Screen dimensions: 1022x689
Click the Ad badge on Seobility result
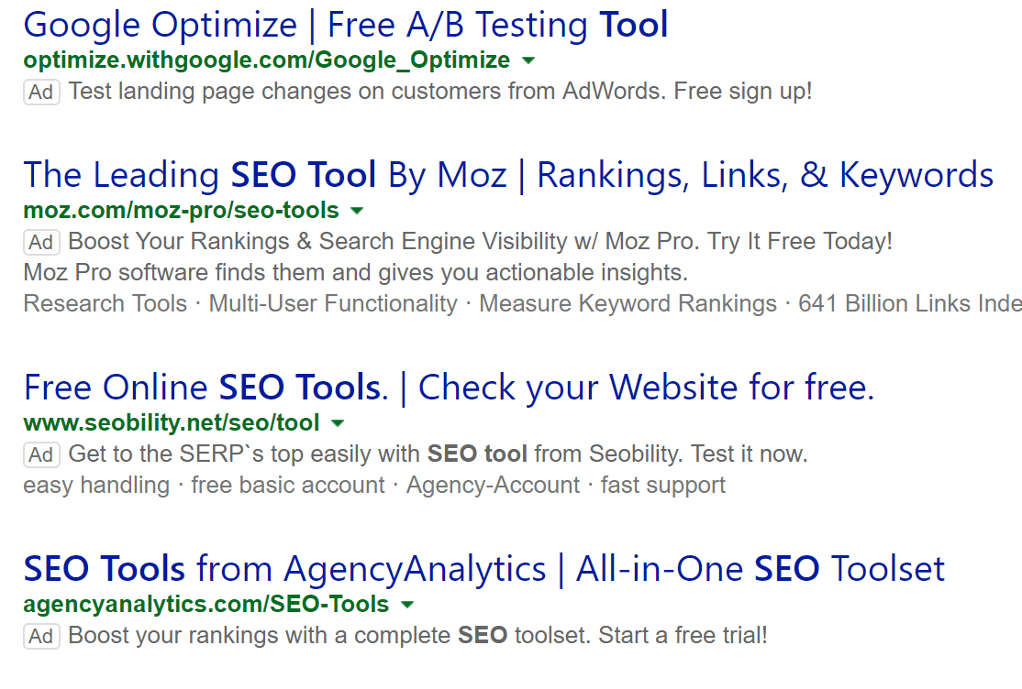[41, 454]
